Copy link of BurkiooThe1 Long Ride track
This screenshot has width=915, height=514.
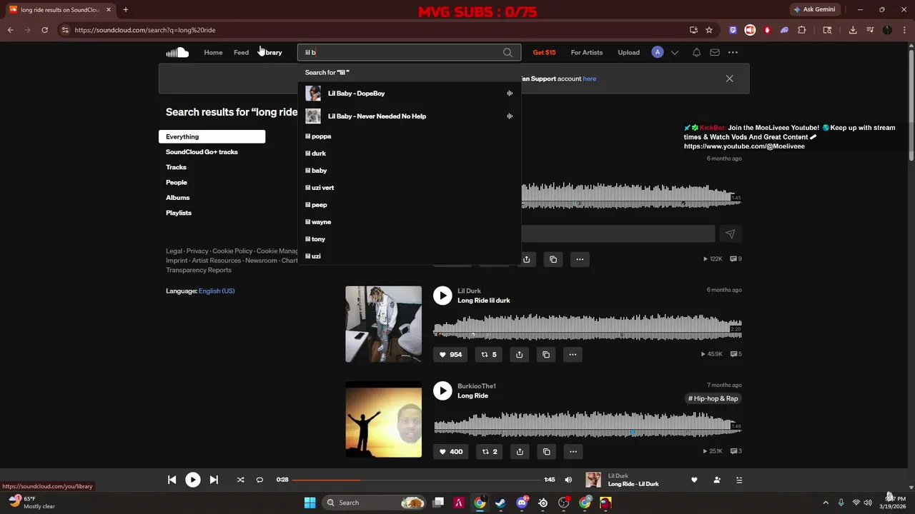click(x=546, y=451)
